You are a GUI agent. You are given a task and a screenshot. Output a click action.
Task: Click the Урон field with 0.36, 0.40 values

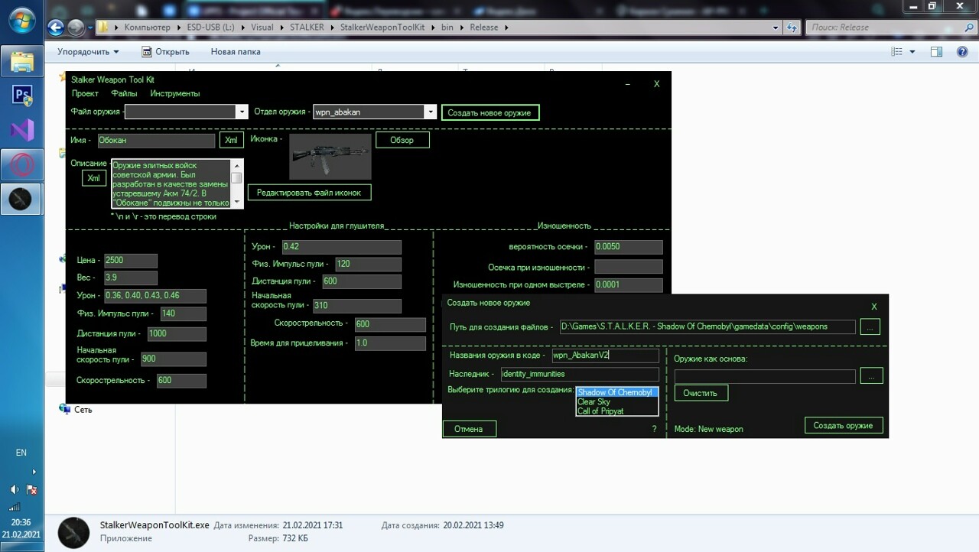coord(154,296)
